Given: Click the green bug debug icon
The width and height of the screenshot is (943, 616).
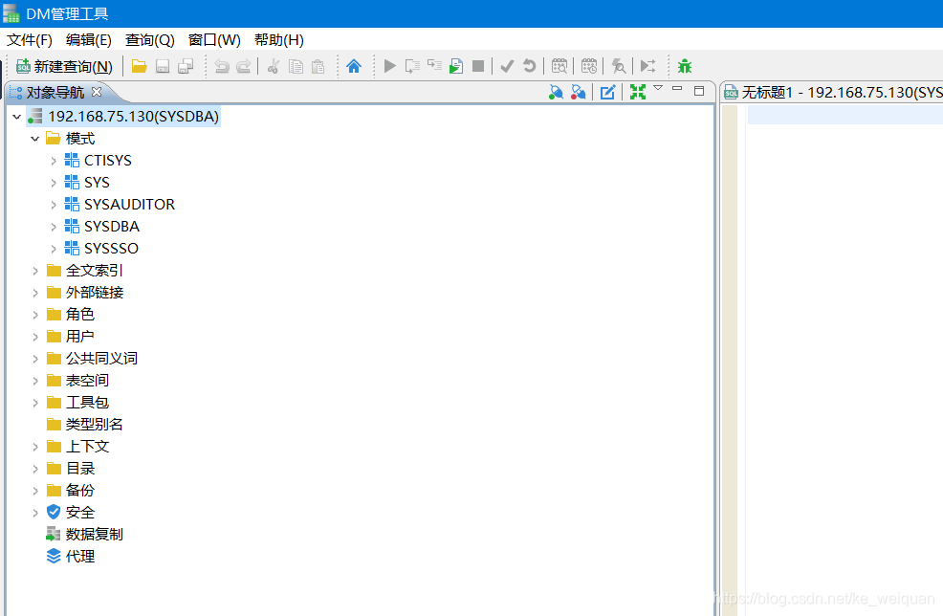Looking at the screenshot, I should click(x=685, y=66).
